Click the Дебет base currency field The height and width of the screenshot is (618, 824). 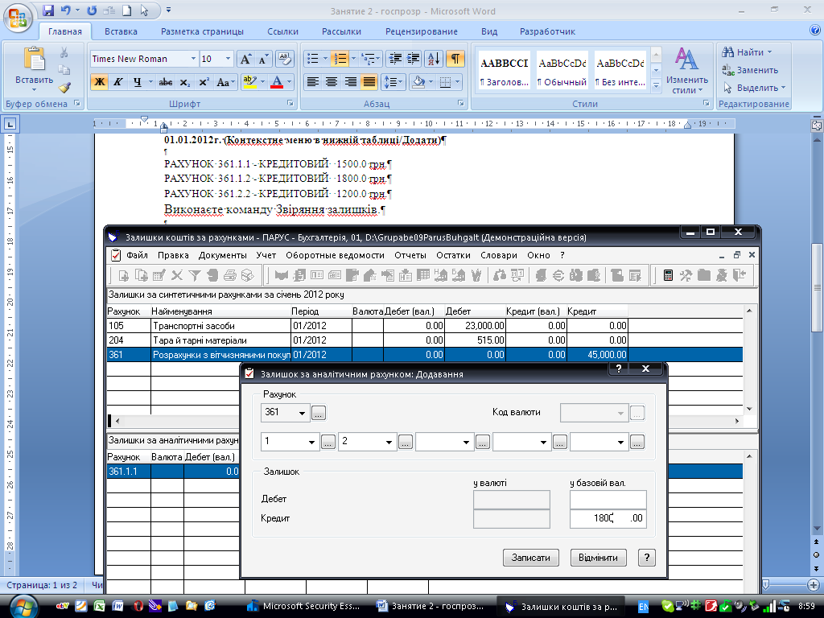pos(608,500)
